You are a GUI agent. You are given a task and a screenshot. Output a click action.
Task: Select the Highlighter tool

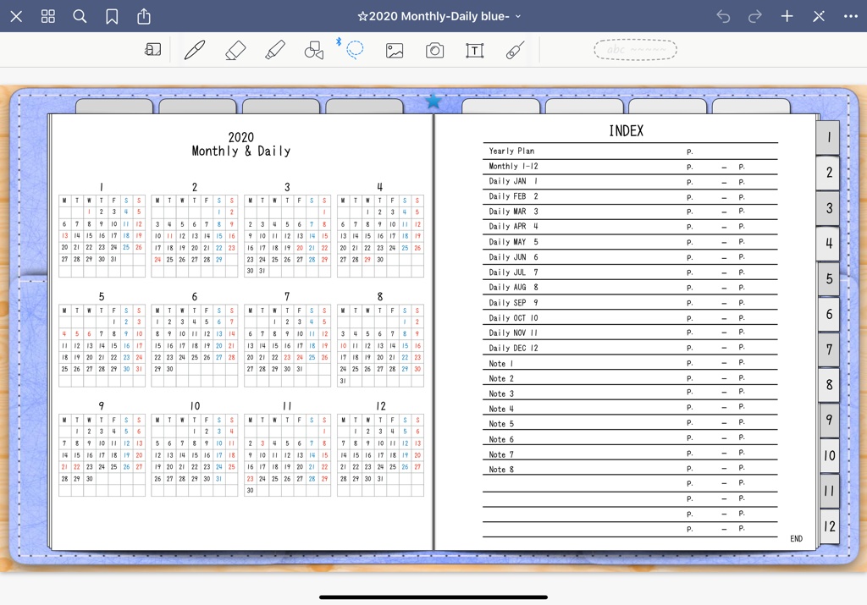pos(275,50)
